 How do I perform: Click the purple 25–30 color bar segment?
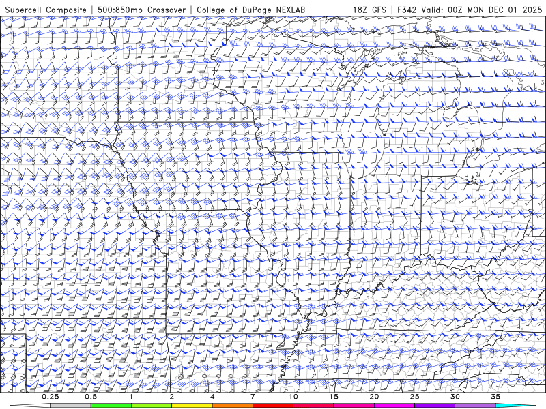(x=435, y=406)
